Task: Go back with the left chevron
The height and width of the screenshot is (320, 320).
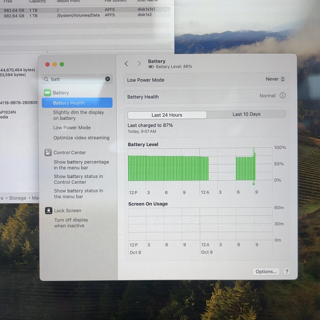Action: coord(126,63)
